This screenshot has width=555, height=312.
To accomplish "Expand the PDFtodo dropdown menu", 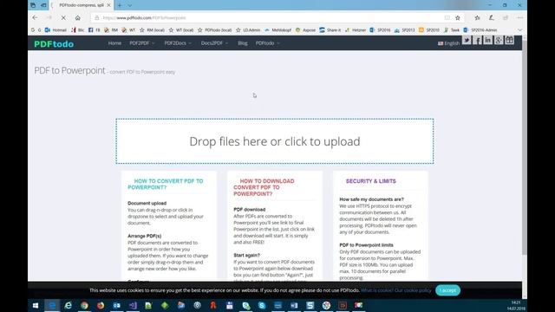I will (x=268, y=43).
